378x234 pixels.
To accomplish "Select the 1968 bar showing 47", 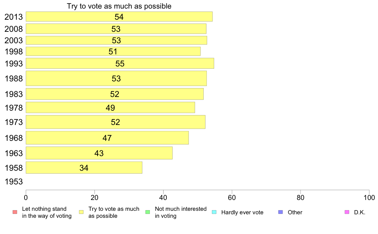I will click(107, 138).
